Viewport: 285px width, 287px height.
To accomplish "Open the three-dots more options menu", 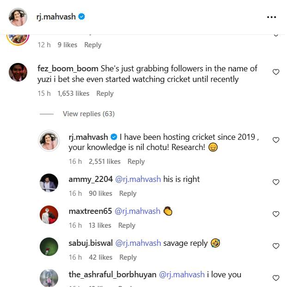I will point(271,17).
